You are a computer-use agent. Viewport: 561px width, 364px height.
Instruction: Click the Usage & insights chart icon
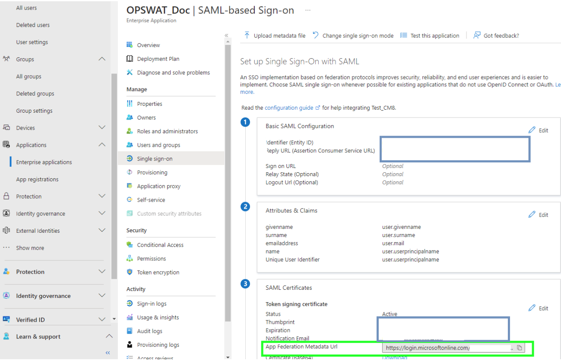pyautogui.click(x=130, y=317)
